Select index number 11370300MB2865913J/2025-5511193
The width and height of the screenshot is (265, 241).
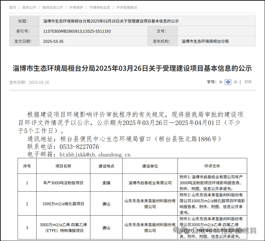tap(77, 31)
